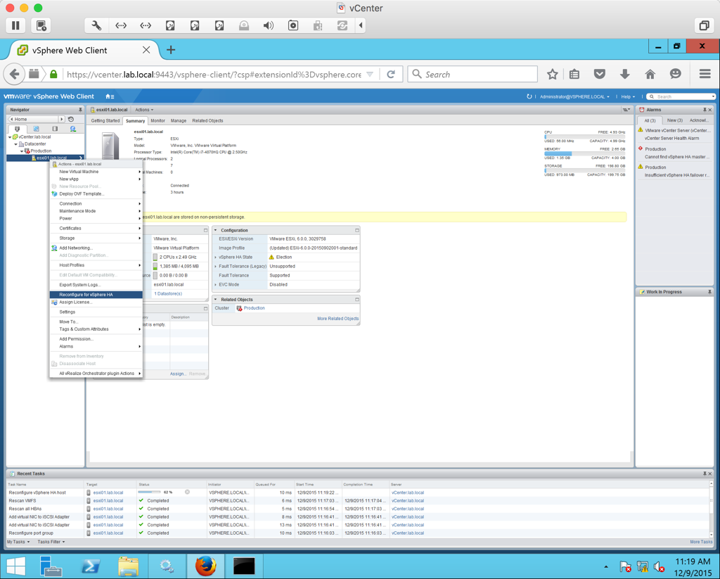720x579 pixels.
Task: Pin the Navigator panel
Action: pyautogui.click(x=80, y=110)
